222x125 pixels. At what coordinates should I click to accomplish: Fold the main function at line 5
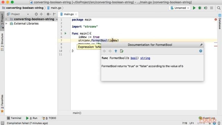tap(70, 34)
